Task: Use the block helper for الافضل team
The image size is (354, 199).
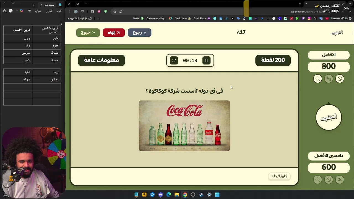Action: [x=340, y=79]
